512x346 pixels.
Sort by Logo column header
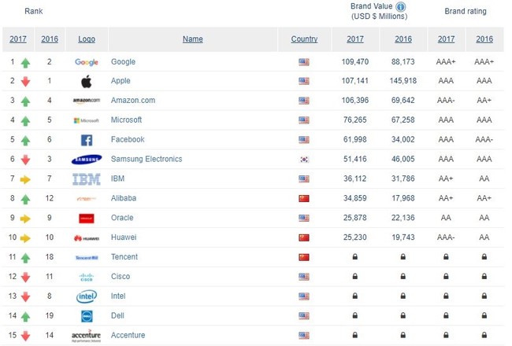[87, 39]
